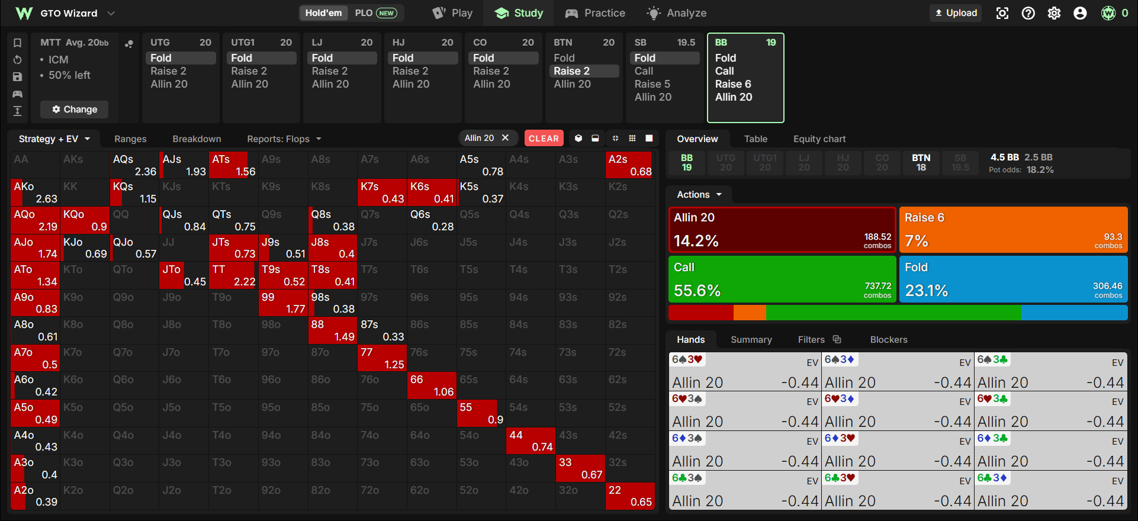
Task: Click the blue segment of the action frequency bar
Action: (1074, 313)
